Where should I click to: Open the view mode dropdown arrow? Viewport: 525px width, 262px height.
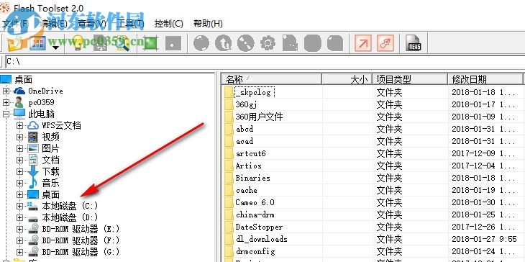coord(55,48)
